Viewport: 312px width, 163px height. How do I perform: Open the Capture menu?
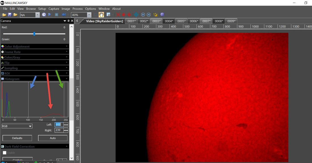click(x=54, y=9)
